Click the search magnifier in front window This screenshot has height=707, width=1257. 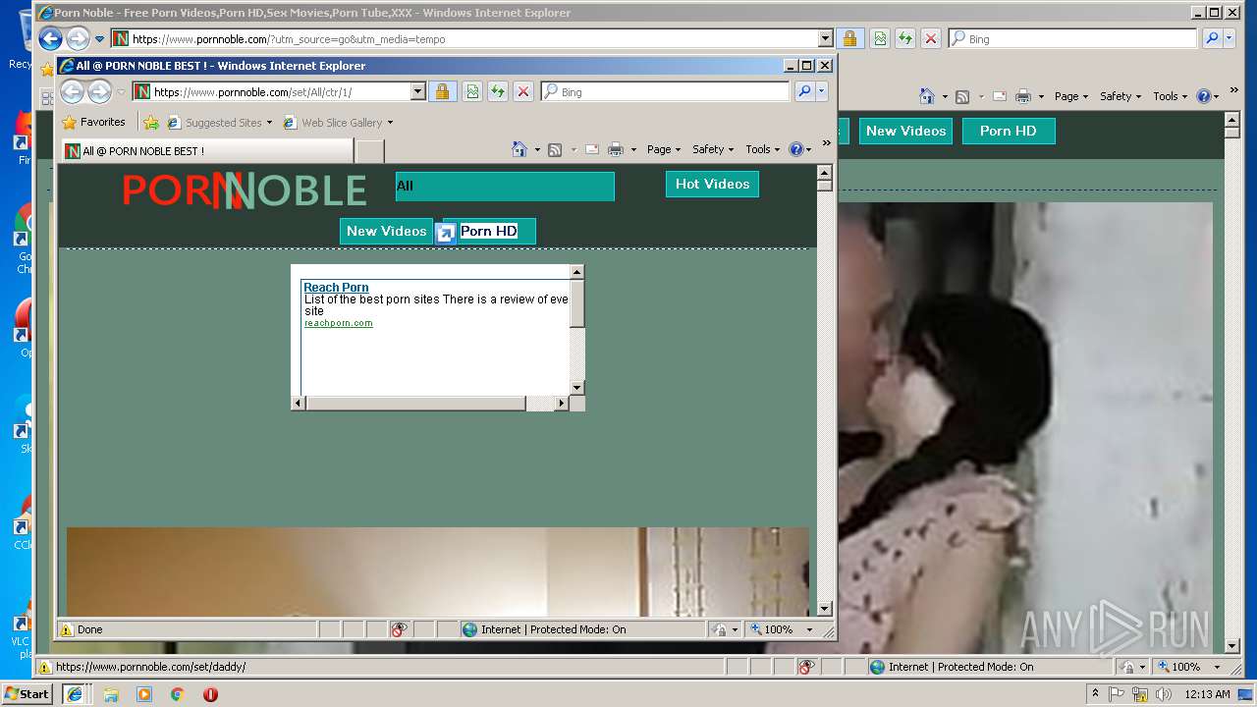[804, 91]
